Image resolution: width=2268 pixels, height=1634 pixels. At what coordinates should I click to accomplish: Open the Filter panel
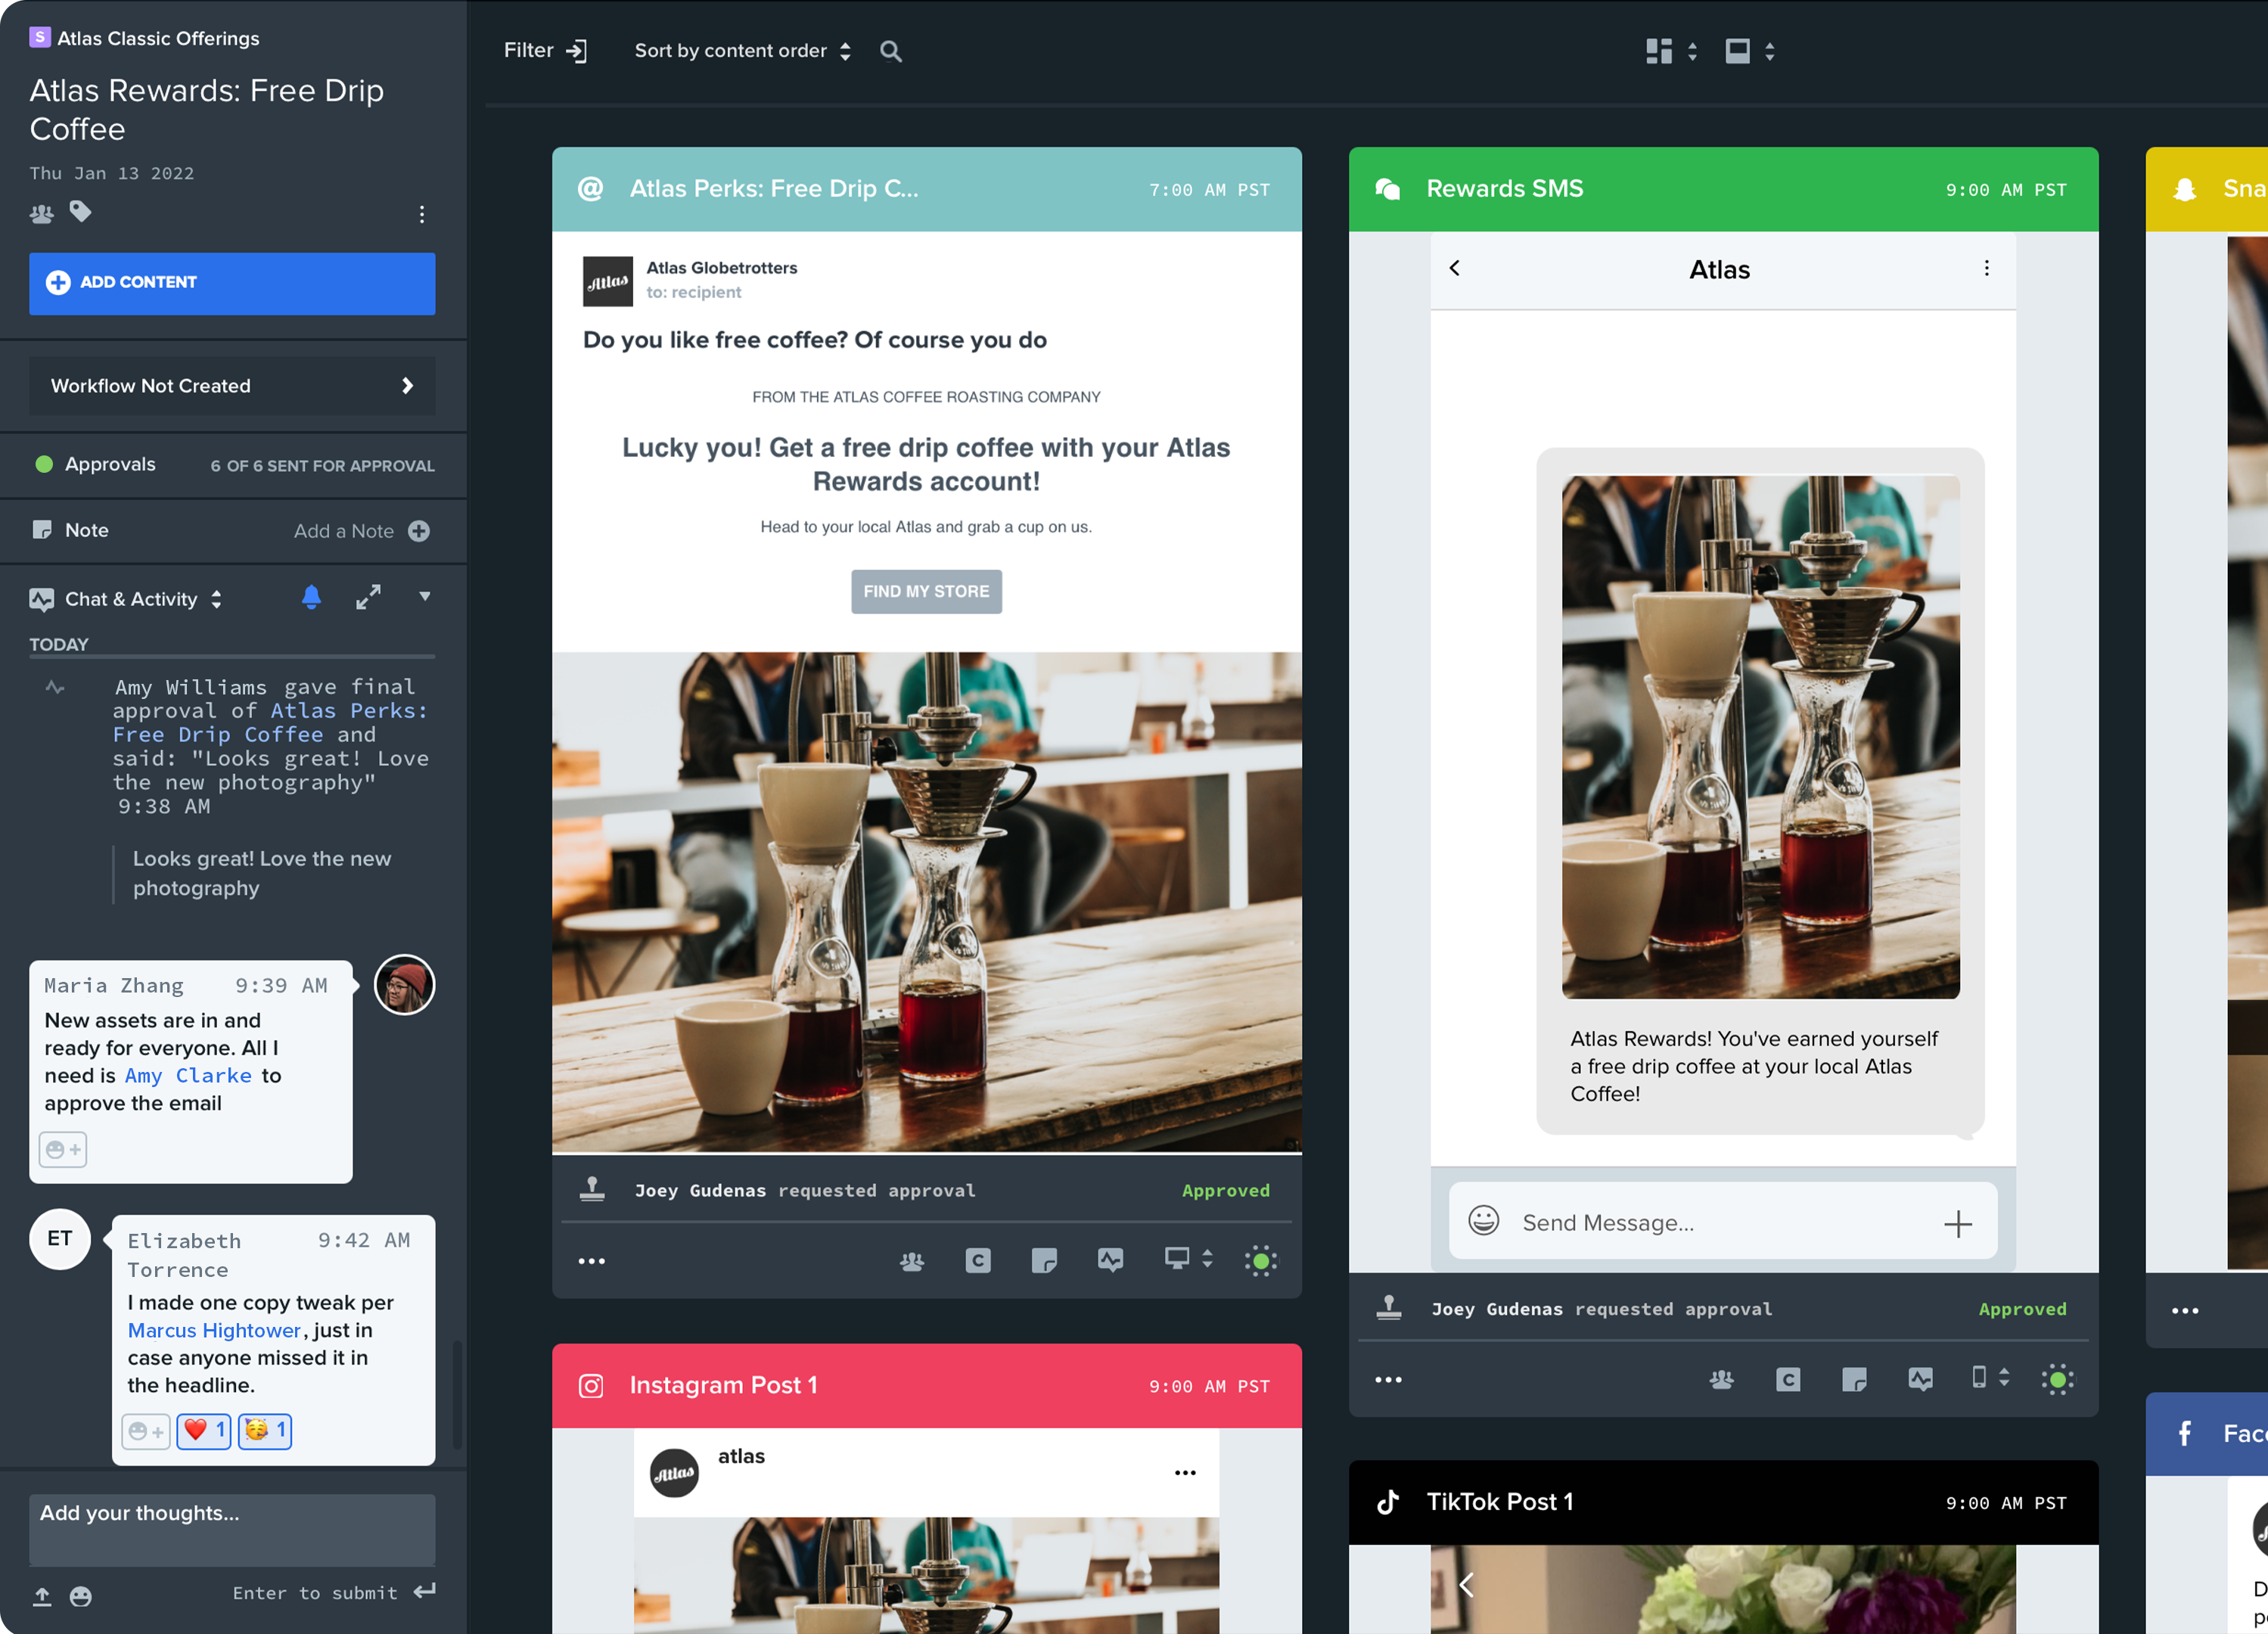tap(545, 51)
